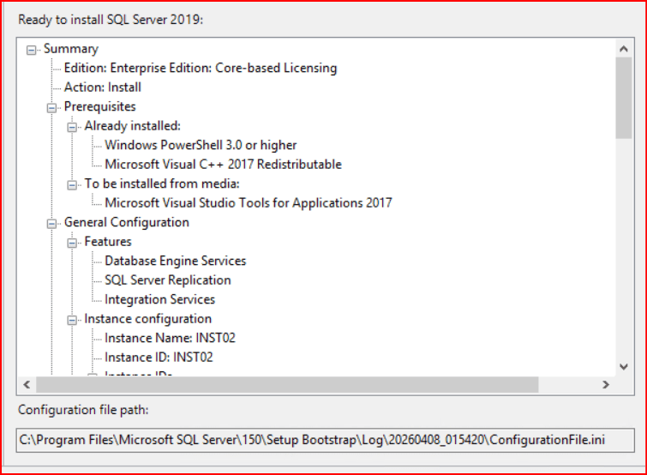Collapse the Features node
The width and height of the screenshot is (647, 475).
pyautogui.click(x=73, y=243)
